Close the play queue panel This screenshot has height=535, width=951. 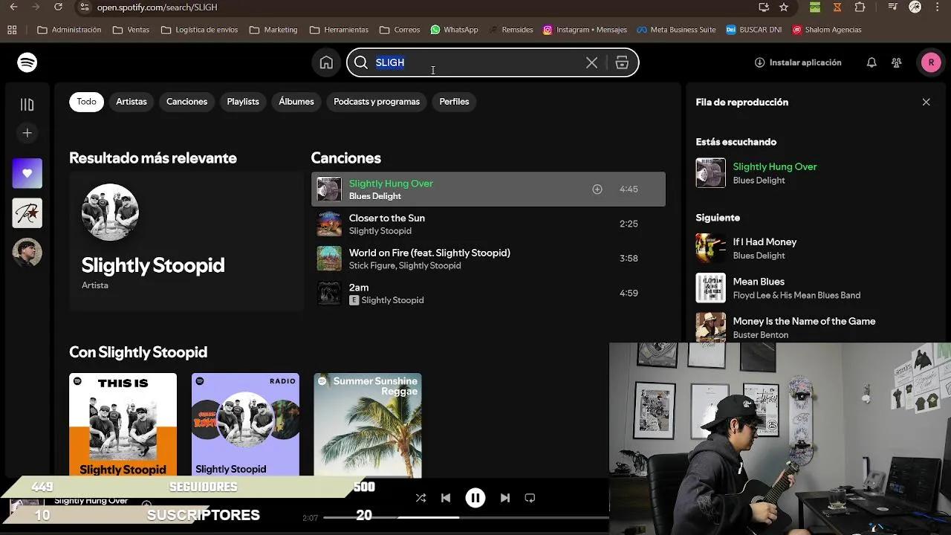[x=926, y=102]
